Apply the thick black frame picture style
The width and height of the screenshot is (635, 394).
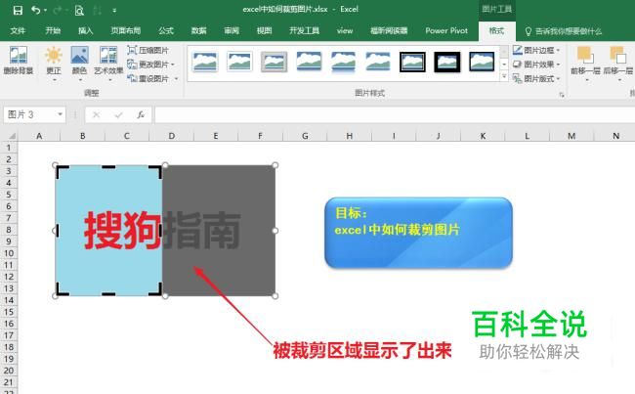pyautogui.click(x=447, y=62)
